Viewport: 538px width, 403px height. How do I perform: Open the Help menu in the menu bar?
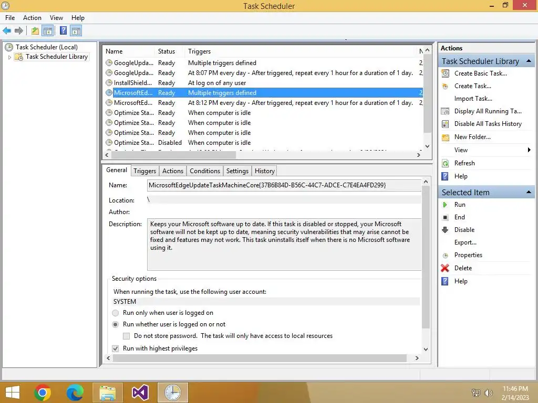[x=78, y=18]
